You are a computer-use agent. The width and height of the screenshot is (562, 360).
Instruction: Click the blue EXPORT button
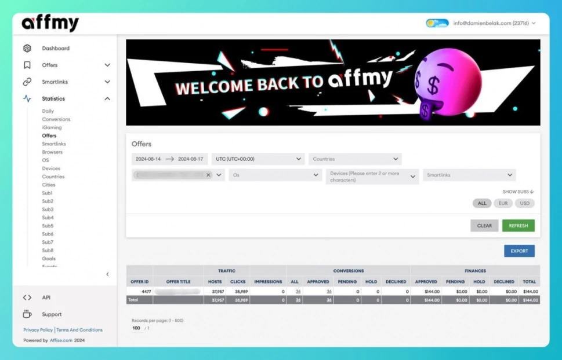[x=519, y=251]
